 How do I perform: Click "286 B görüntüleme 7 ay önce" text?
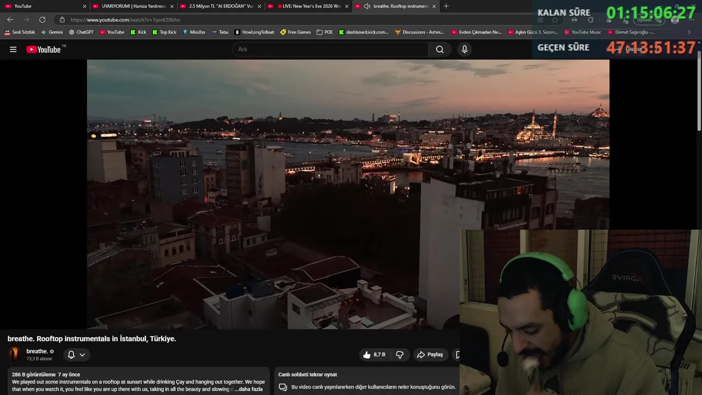(46, 375)
